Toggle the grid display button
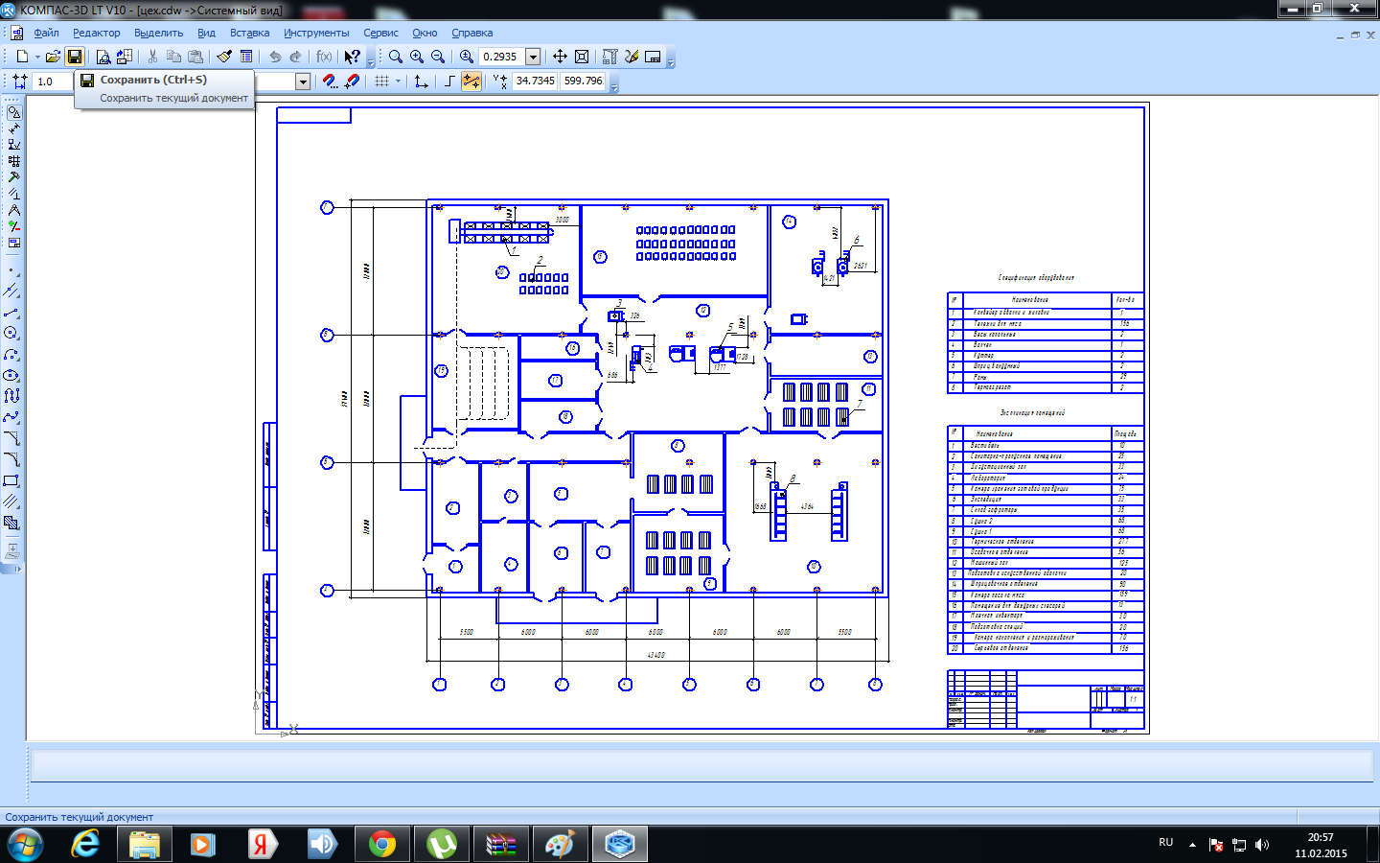1380x863 pixels. tap(381, 82)
